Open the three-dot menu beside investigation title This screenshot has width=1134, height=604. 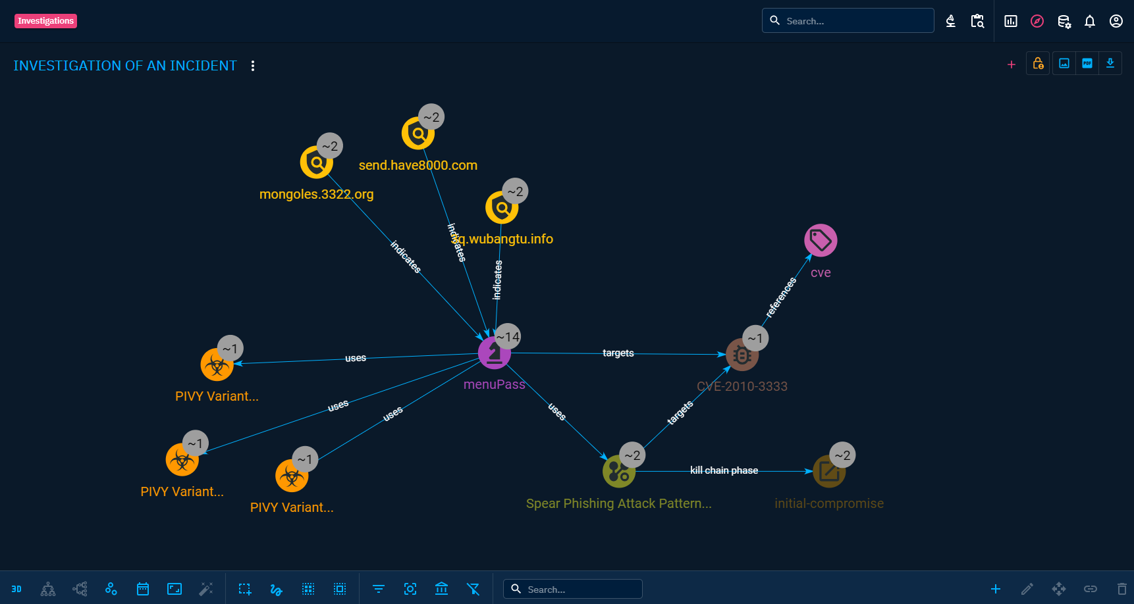(x=253, y=66)
